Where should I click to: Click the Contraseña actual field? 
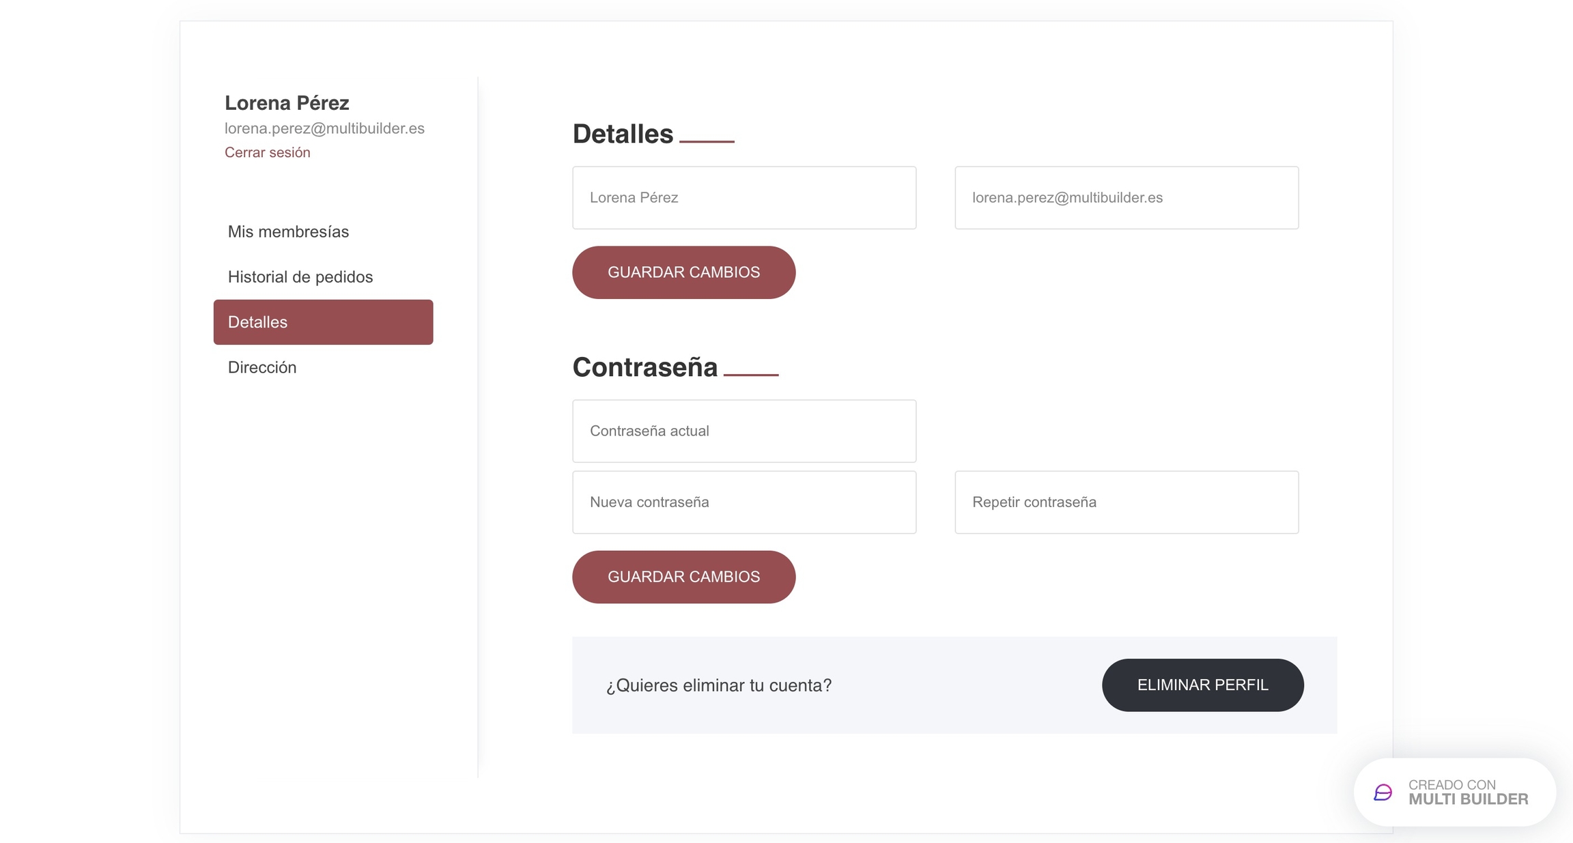[743, 431]
